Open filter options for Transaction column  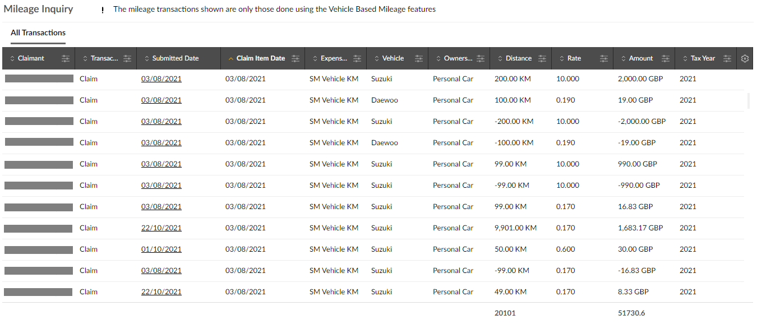coord(127,58)
